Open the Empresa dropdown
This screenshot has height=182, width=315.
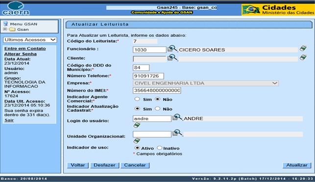[206, 83]
